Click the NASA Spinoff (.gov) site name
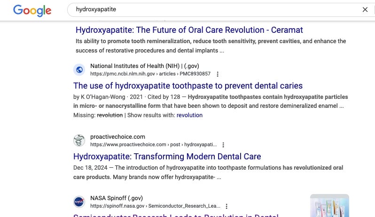Viewport: 375px width, 217px height. point(117,198)
